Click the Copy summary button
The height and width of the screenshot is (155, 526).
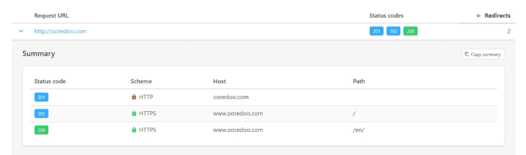pos(483,54)
